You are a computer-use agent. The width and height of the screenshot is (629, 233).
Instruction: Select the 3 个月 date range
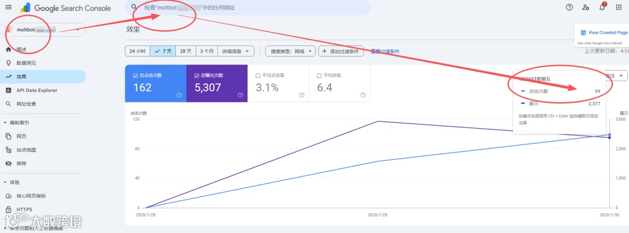207,51
